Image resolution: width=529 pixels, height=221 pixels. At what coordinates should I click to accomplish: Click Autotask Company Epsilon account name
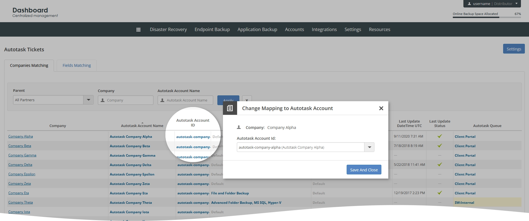(132, 174)
